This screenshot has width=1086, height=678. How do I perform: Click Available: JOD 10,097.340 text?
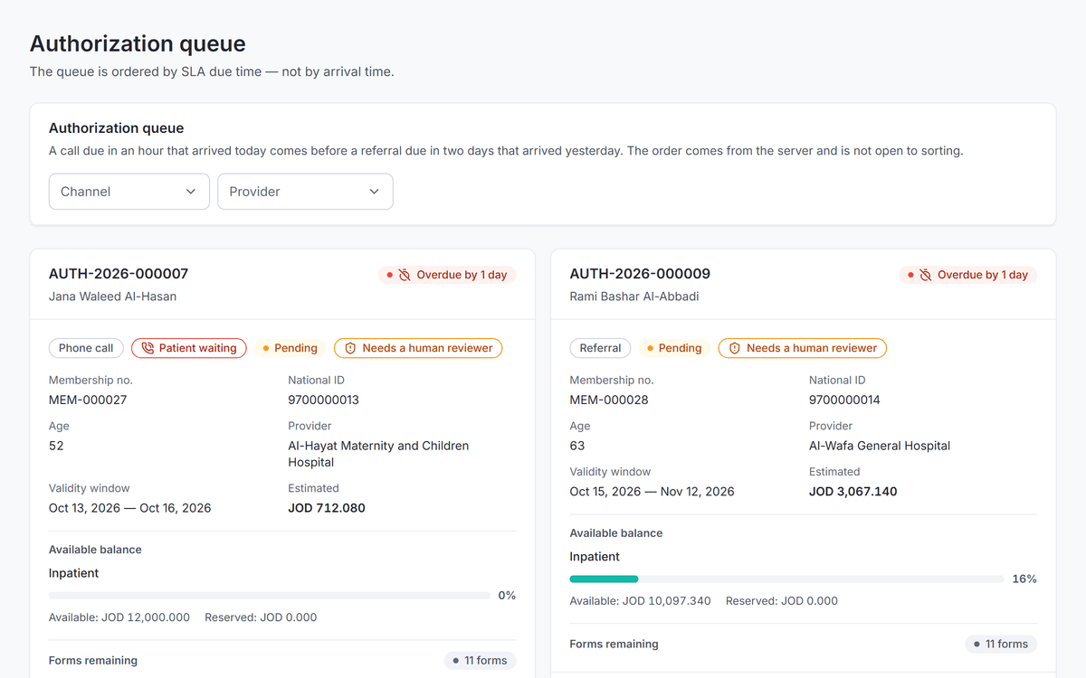pyautogui.click(x=640, y=601)
